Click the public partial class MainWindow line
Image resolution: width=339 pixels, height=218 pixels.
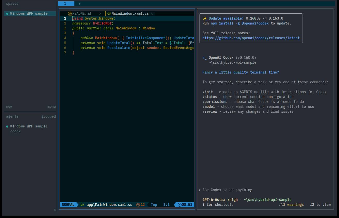click(x=114, y=28)
